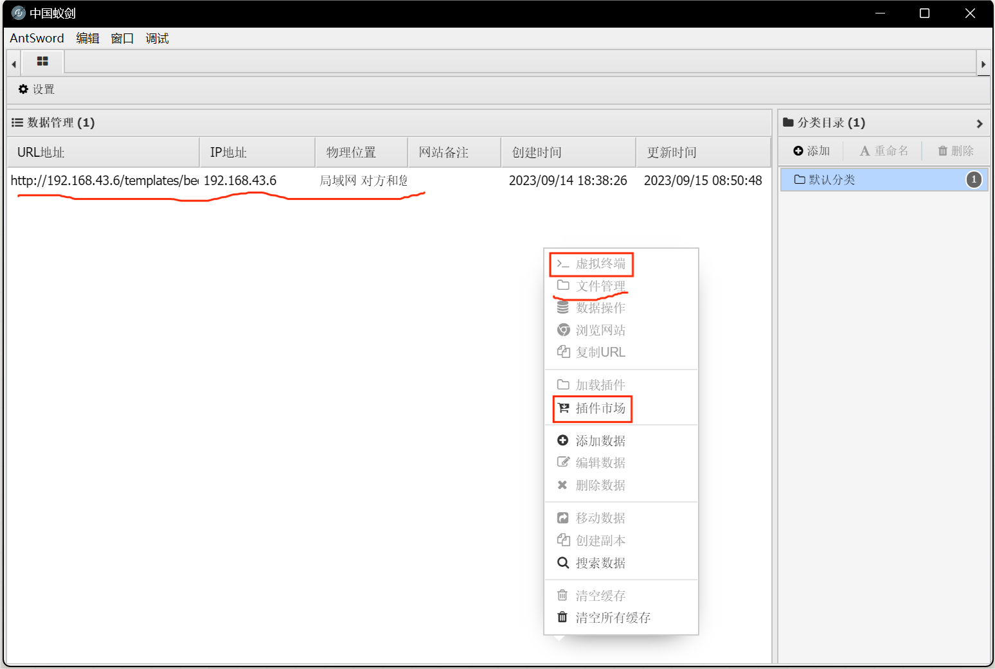The image size is (995, 669).
Task: Click 清空所有缓存 menu entry
Action: click(x=621, y=618)
